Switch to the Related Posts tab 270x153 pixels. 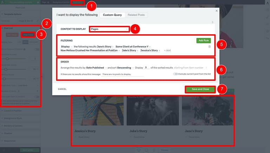click(136, 15)
